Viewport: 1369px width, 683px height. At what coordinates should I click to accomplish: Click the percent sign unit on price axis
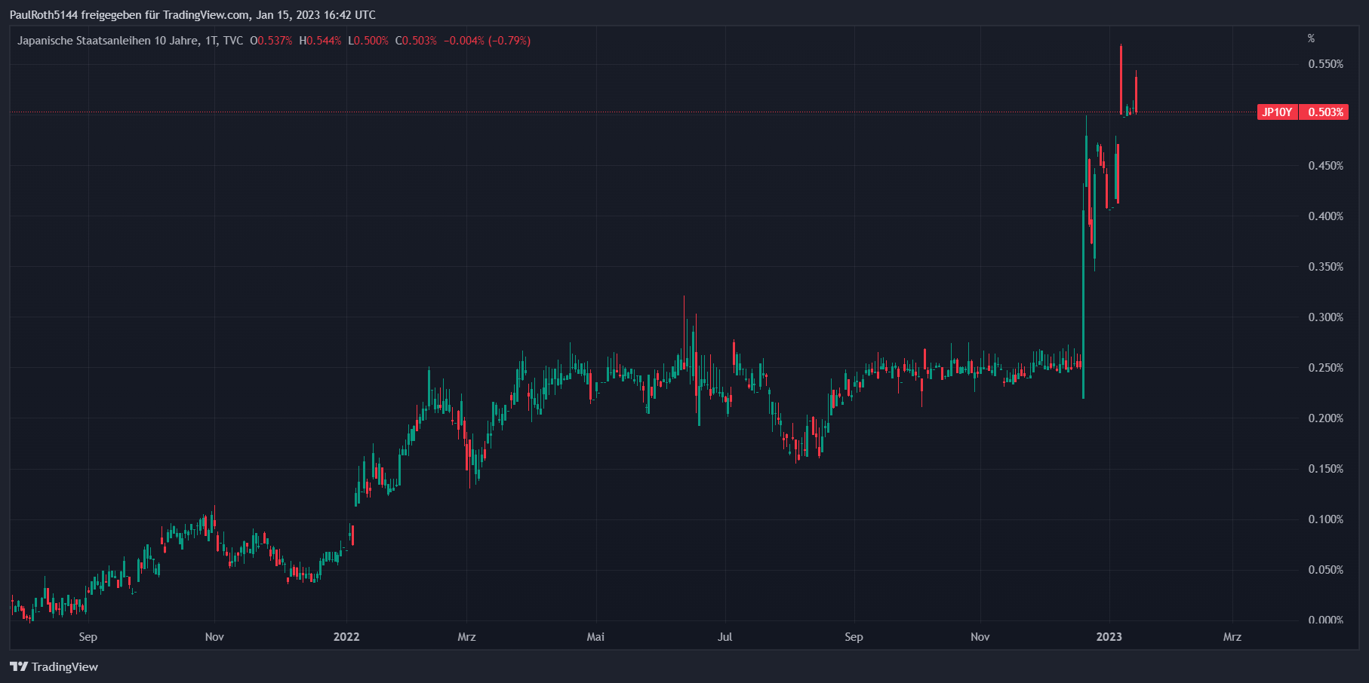(x=1311, y=38)
